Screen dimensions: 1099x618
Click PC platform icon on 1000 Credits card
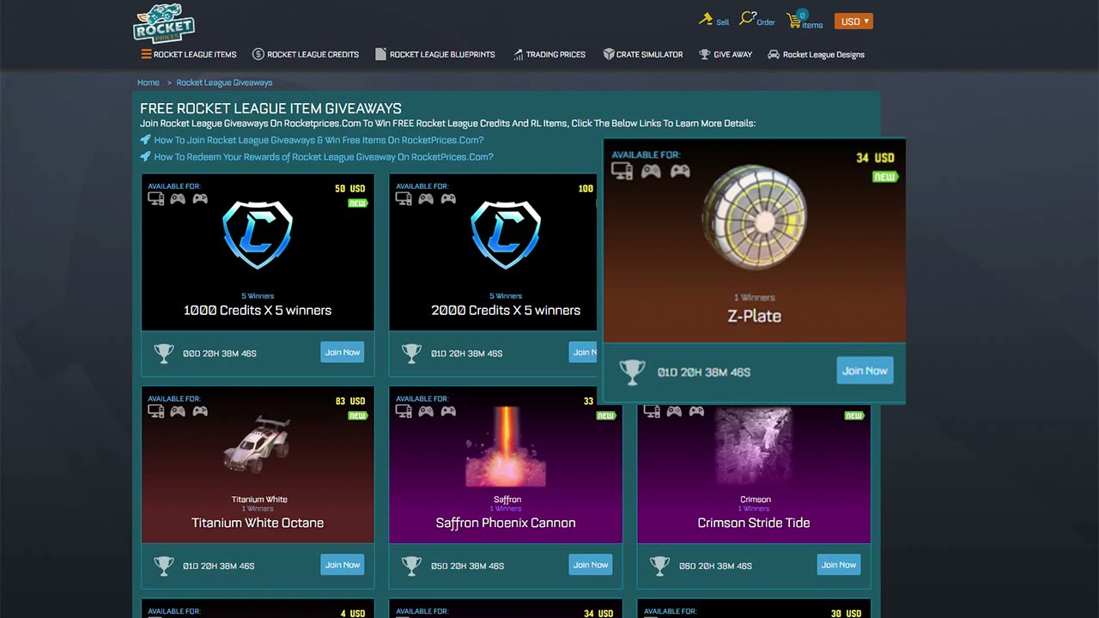coord(156,198)
